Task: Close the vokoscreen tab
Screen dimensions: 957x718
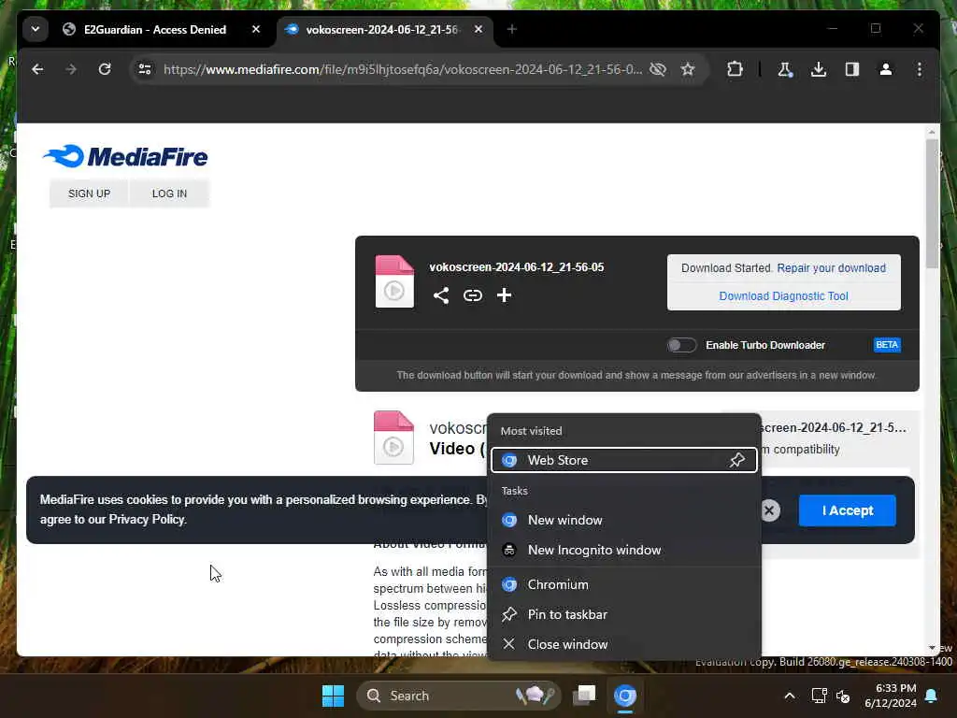Action: pyautogui.click(x=478, y=29)
